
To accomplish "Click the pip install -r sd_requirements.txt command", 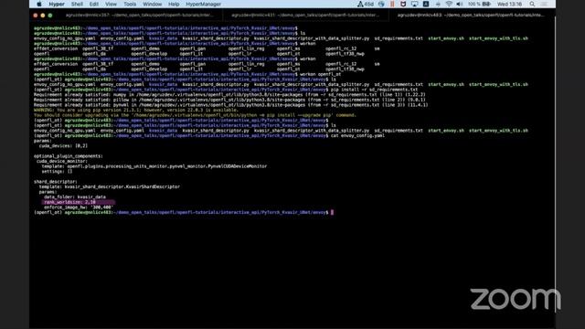I will [374, 90].
